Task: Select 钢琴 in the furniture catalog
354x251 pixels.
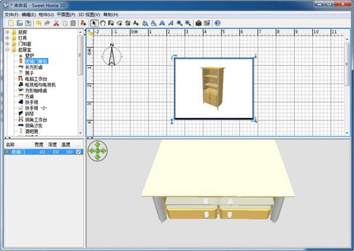Action: tap(29, 113)
